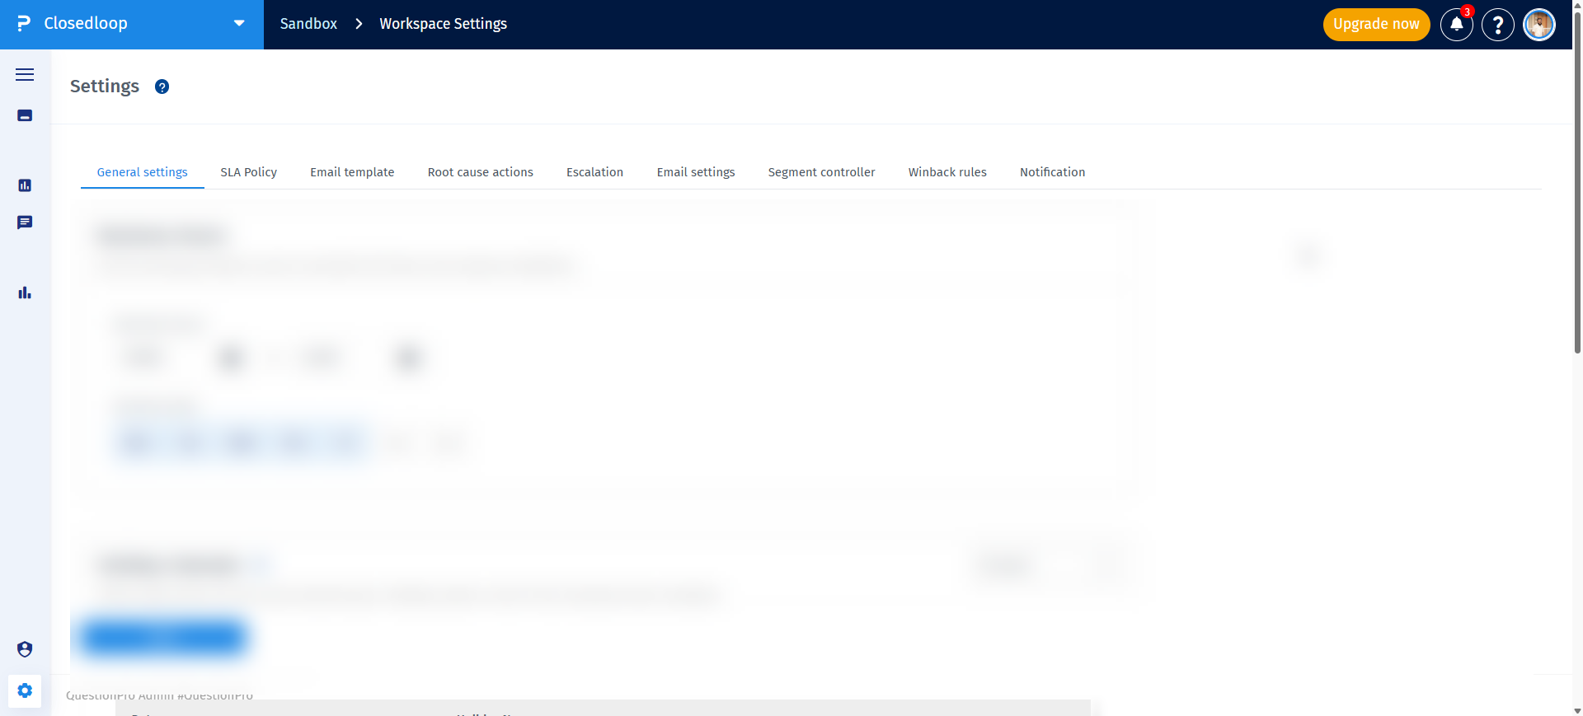Open the dashboard report icon in sidebar
1583x716 pixels.
25,185
